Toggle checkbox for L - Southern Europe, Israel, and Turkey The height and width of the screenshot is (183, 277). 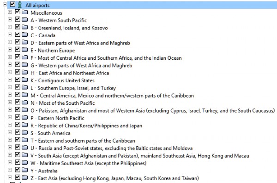(x=18, y=87)
